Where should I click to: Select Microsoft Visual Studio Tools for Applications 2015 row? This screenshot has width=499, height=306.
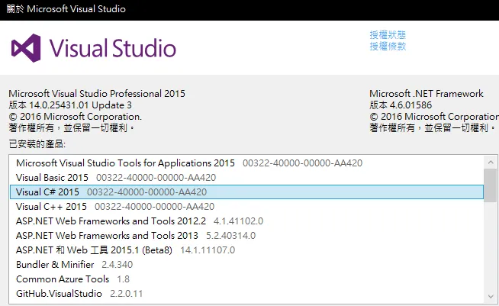(x=246, y=163)
